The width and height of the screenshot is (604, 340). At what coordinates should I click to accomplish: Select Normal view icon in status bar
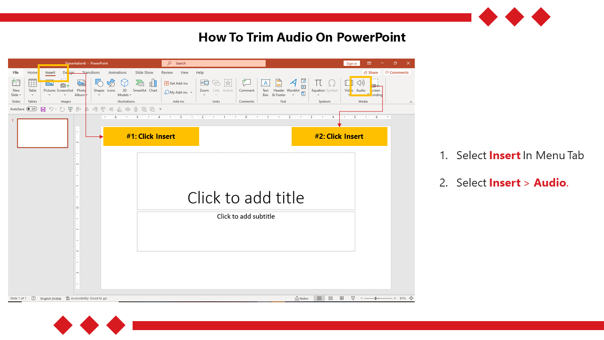click(x=319, y=298)
